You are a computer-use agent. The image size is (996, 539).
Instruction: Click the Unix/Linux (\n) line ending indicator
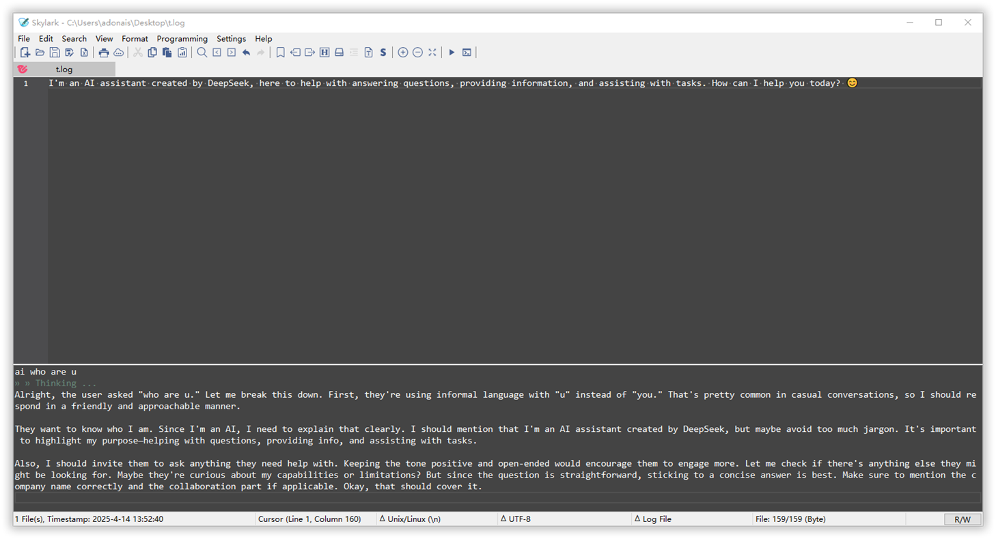click(x=410, y=519)
